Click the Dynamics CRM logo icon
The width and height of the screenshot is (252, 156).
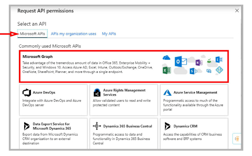click(167, 126)
